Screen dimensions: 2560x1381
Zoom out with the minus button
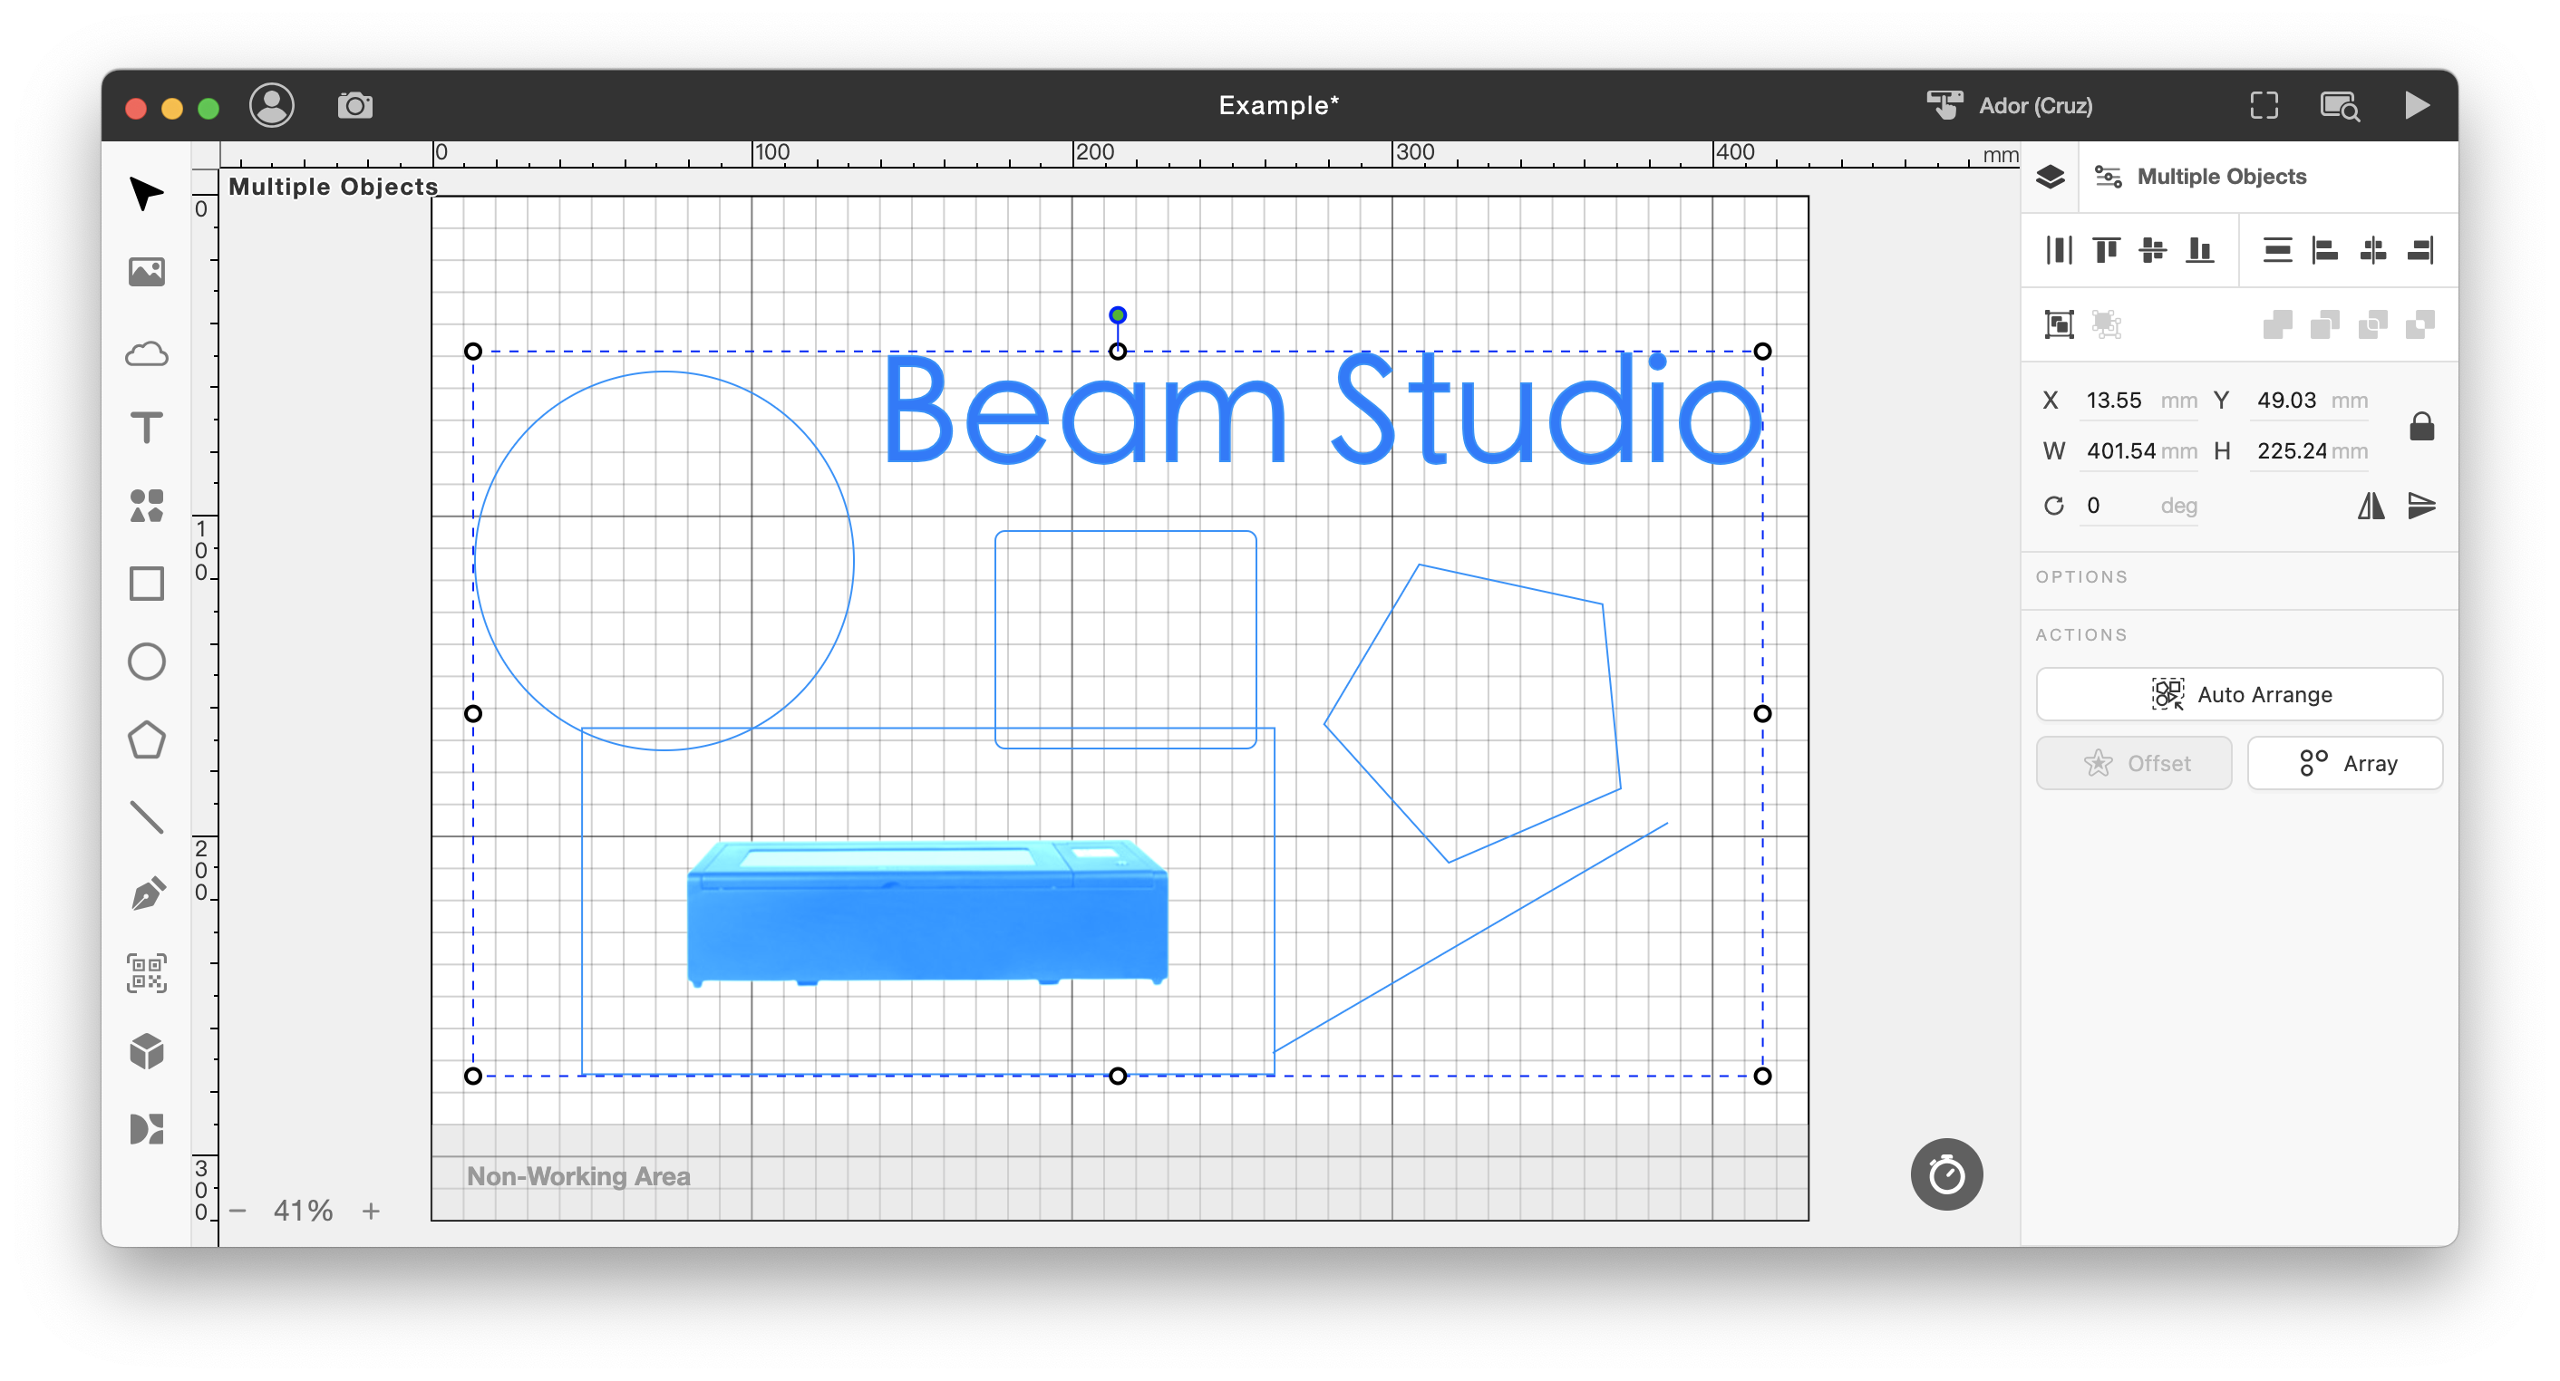coord(238,1210)
